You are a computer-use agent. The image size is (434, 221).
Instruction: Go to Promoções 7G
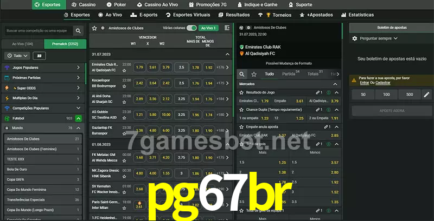tap(207, 5)
